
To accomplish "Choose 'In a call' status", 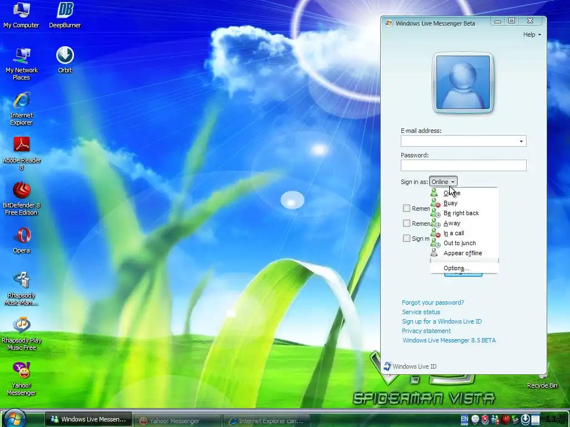I will click(x=464, y=233).
